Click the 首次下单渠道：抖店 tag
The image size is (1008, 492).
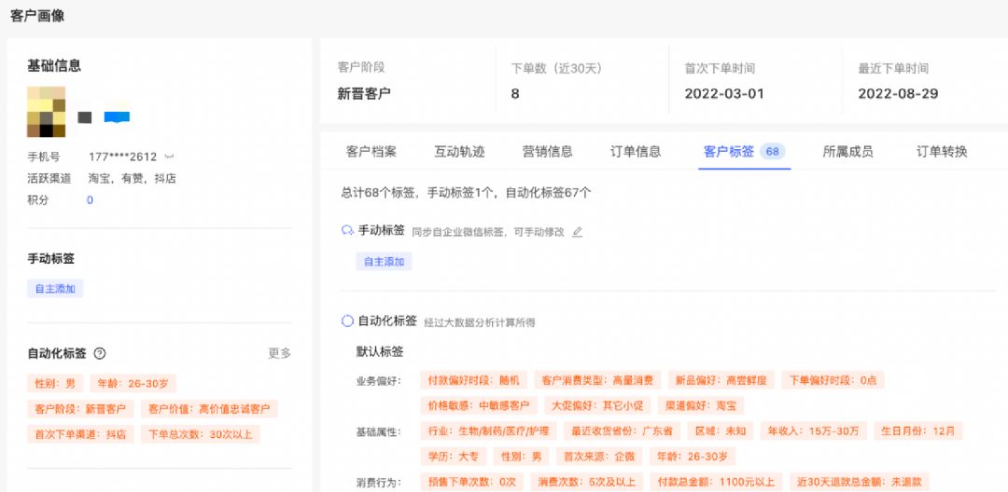click(x=80, y=434)
